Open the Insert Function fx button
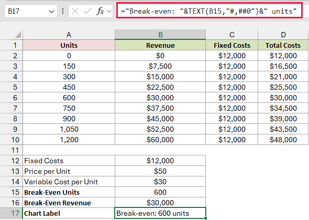Image resolution: width=309 pixels, height=220 pixels. click(x=100, y=11)
